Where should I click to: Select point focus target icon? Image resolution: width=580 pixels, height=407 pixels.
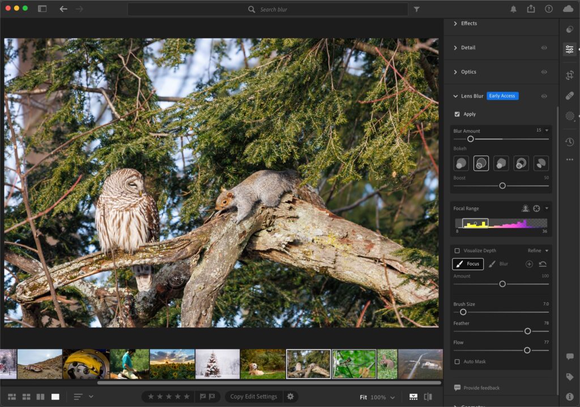pos(537,208)
